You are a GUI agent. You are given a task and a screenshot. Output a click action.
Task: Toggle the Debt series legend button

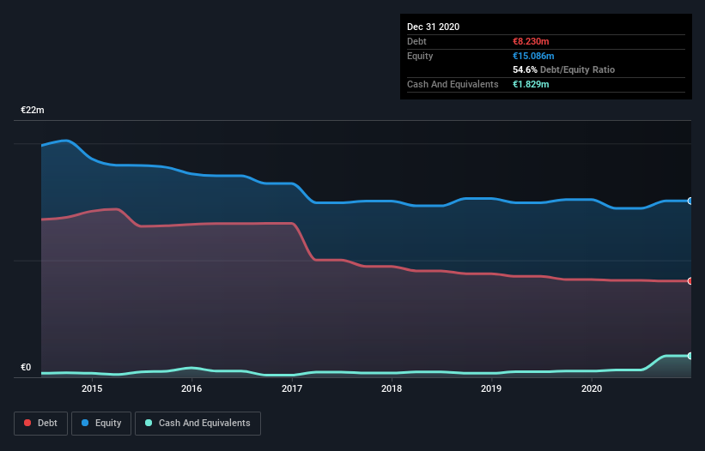tap(41, 424)
